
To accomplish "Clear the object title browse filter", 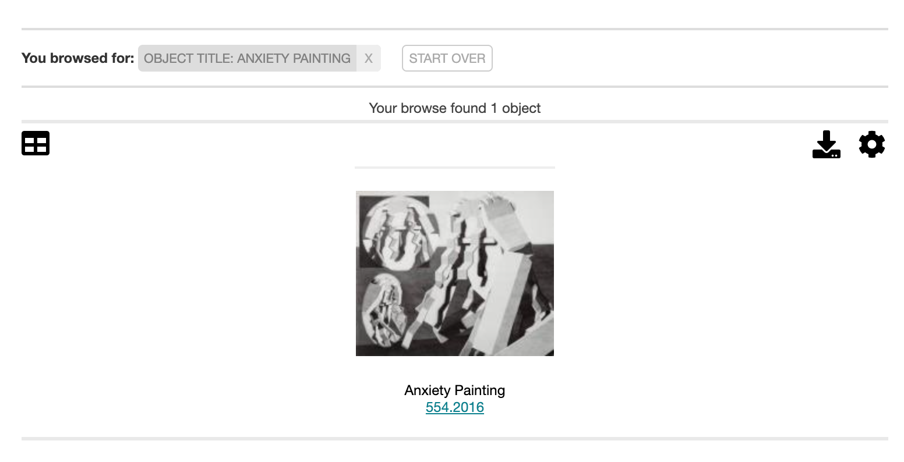I will tap(368, 58).
